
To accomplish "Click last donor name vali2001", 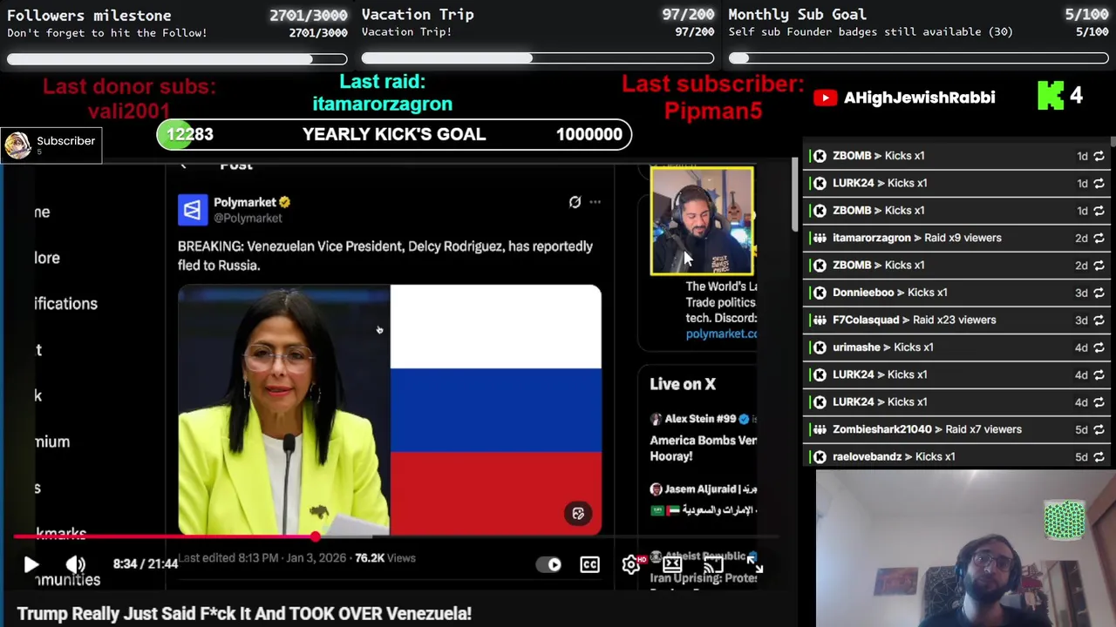I will [129, 111].
